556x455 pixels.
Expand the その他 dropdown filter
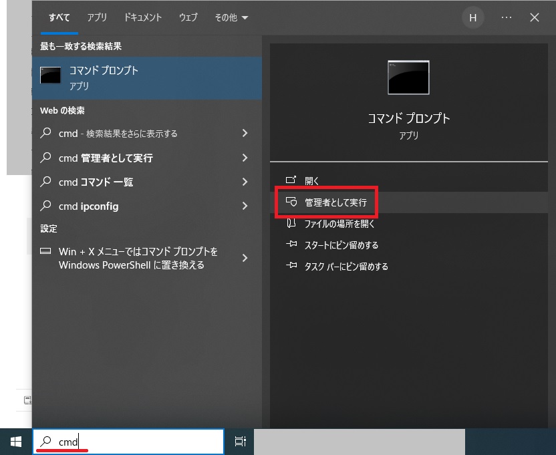pyautogui.click(x=231, y=18)
